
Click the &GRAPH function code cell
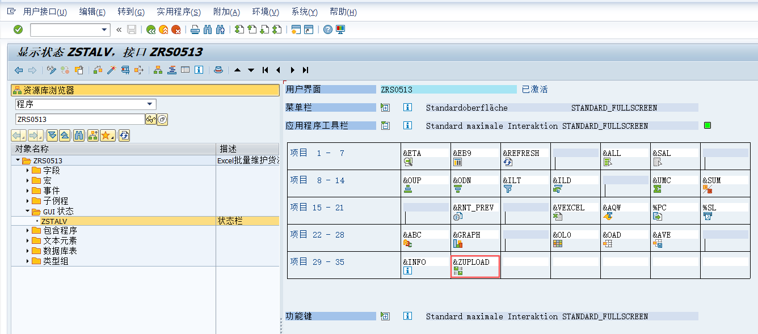475,238
